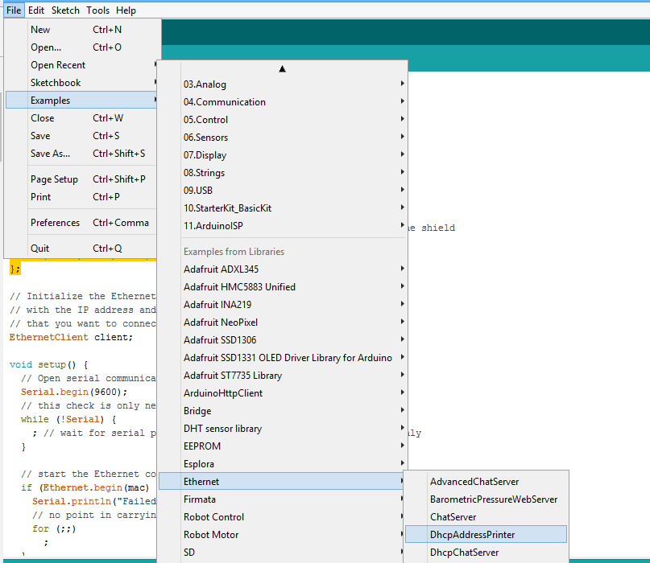This screenshot has width=650, height=563.
Task: Open Bridge library examples
Action: (282, 411)
